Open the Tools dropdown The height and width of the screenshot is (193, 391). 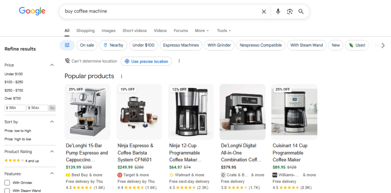[x=224, y=30]
